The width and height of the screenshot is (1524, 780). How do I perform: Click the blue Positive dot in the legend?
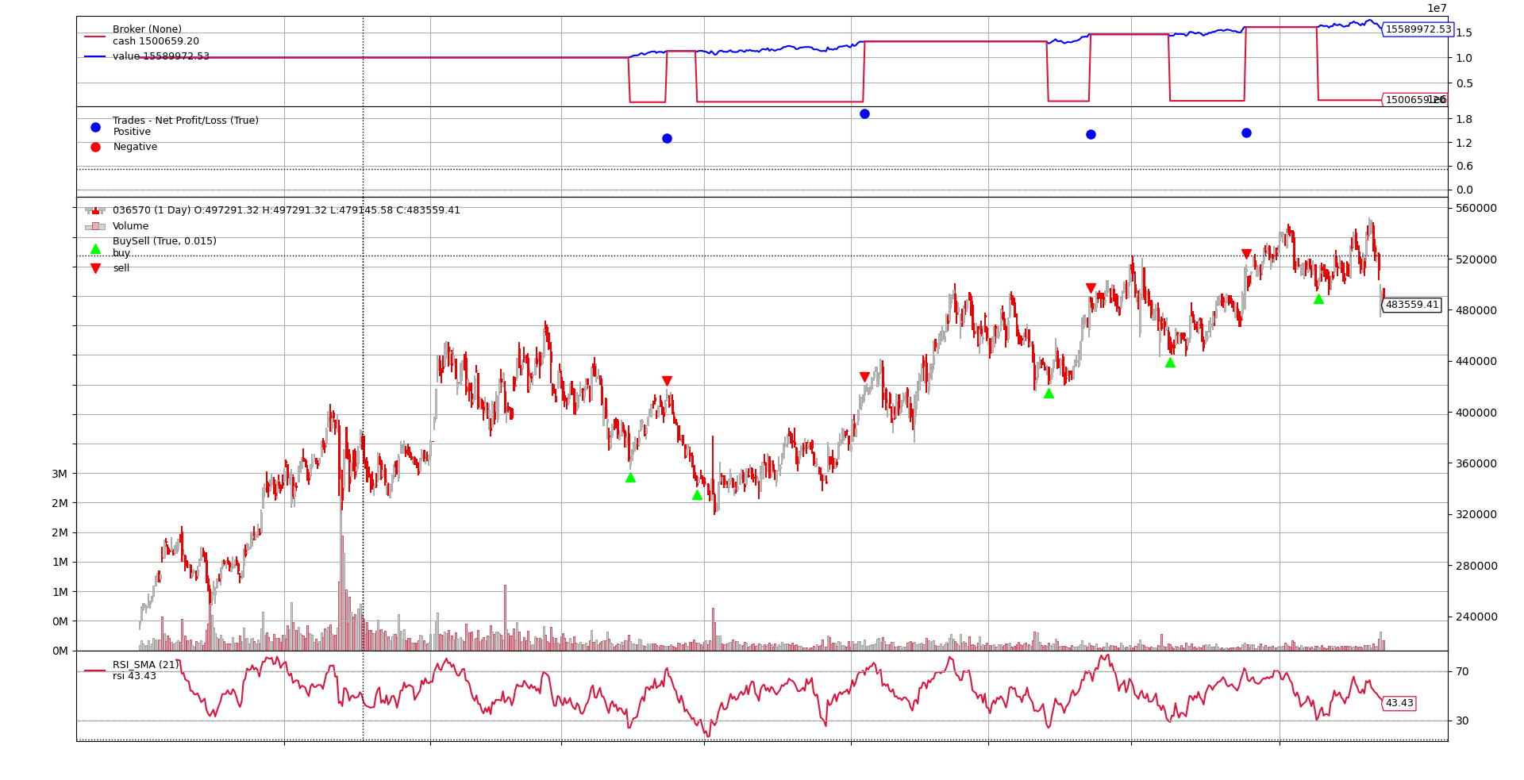[x=95, y=127]
